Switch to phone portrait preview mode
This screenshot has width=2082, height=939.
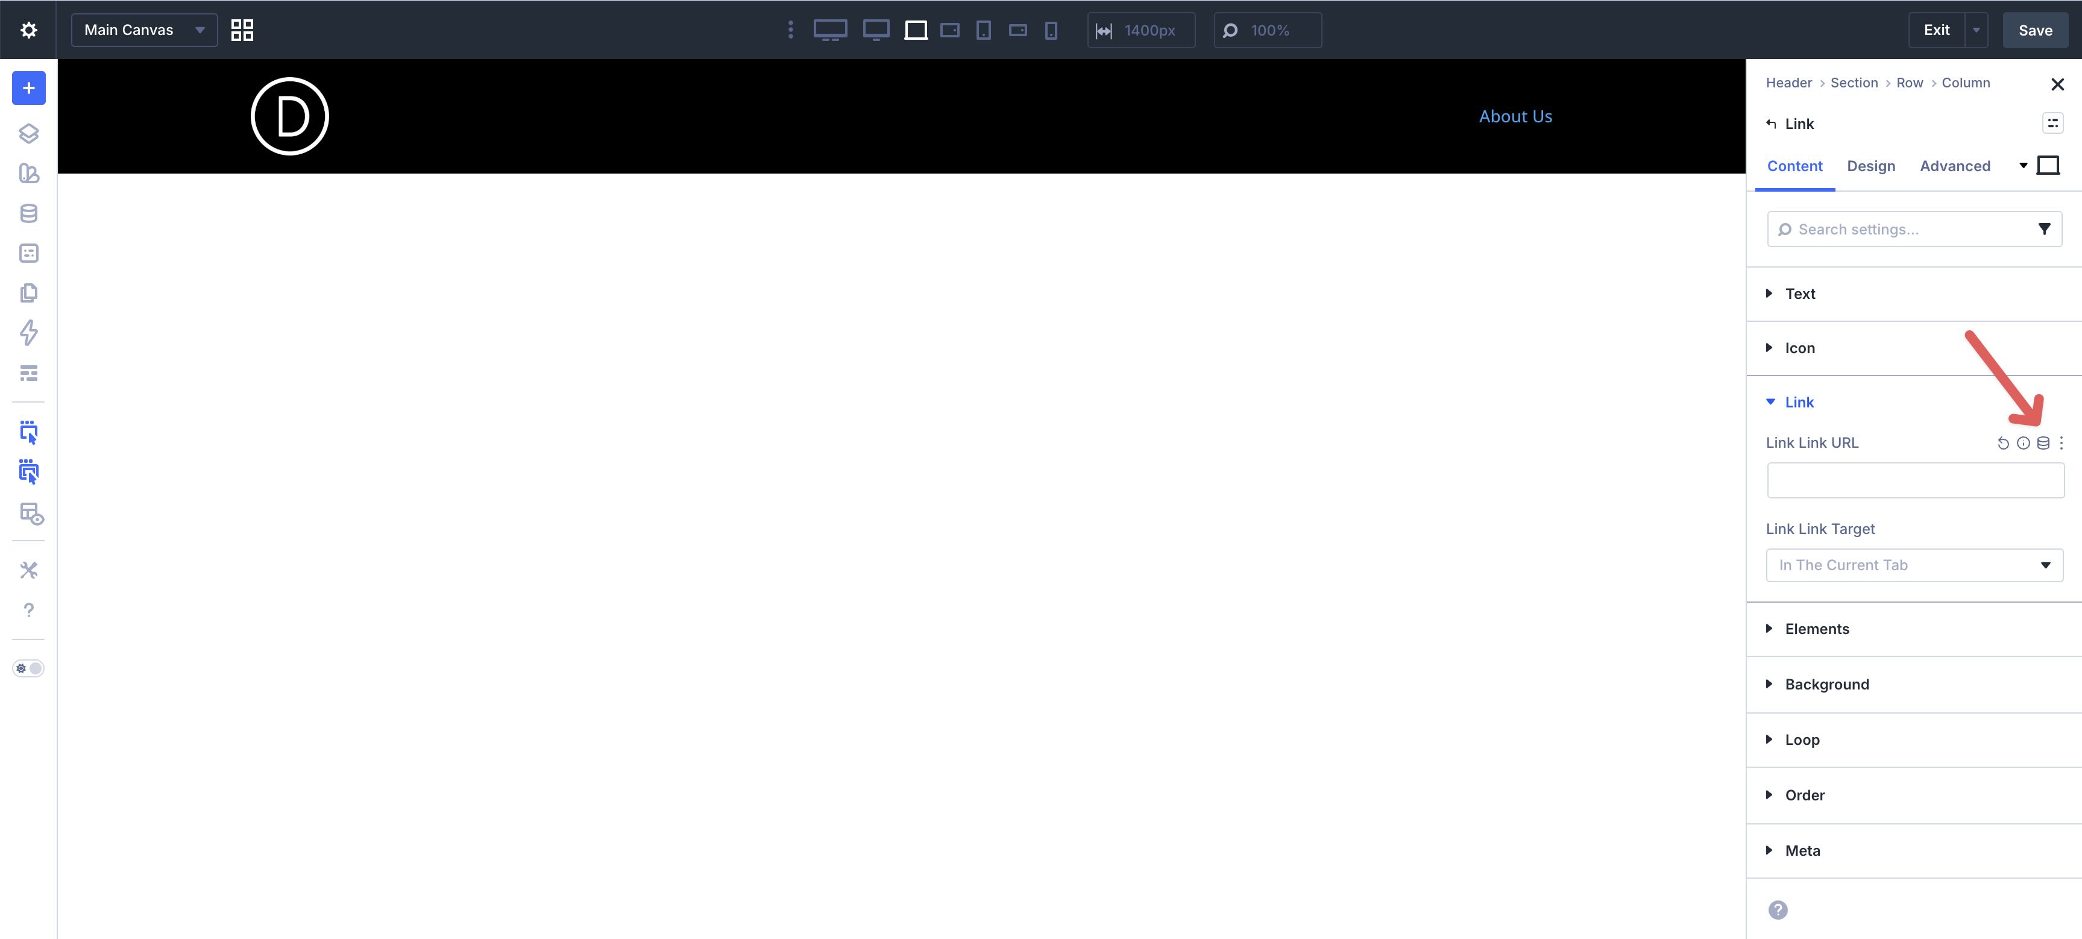click(1051, 30)
